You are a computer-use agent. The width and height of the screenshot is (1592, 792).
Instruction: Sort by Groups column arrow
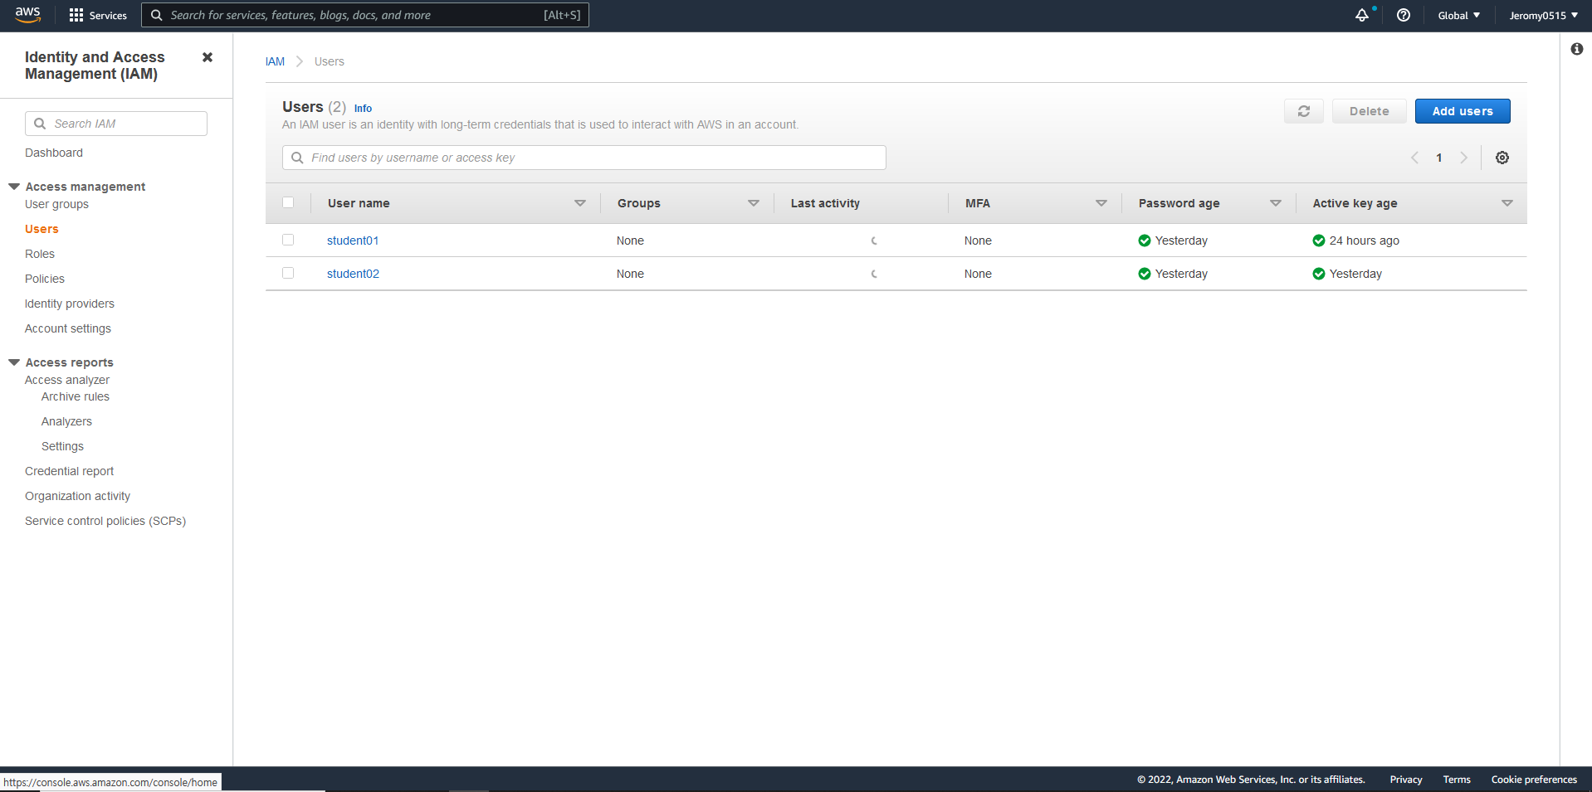(754, 203)
